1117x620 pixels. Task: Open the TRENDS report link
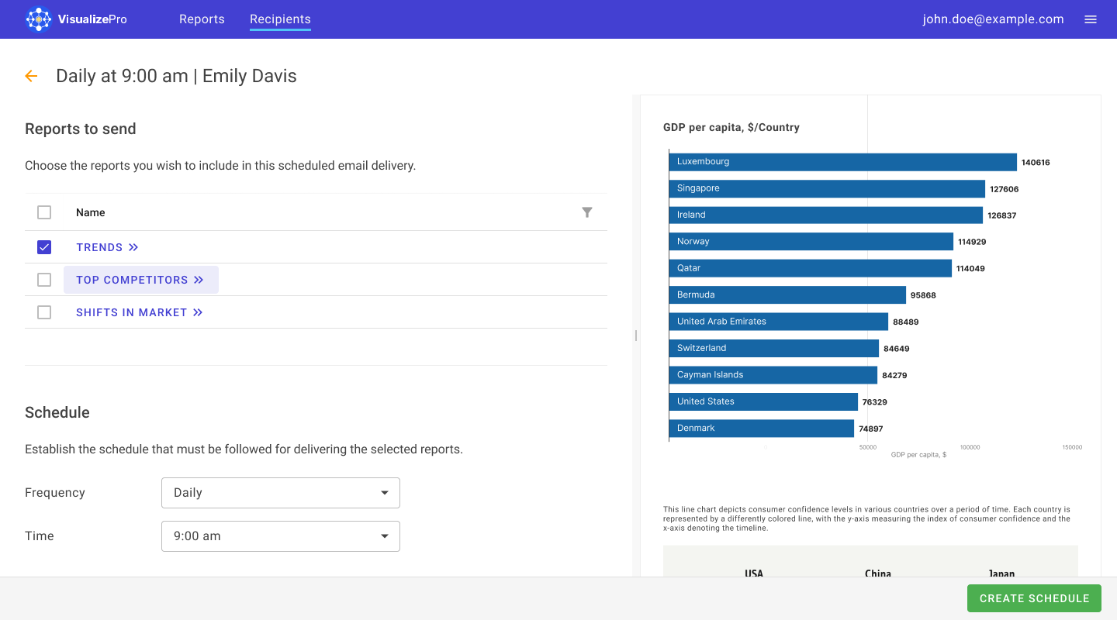(x=99, y=247)
